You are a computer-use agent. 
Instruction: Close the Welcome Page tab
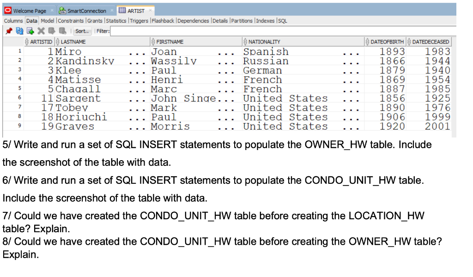tap(52, 10)
